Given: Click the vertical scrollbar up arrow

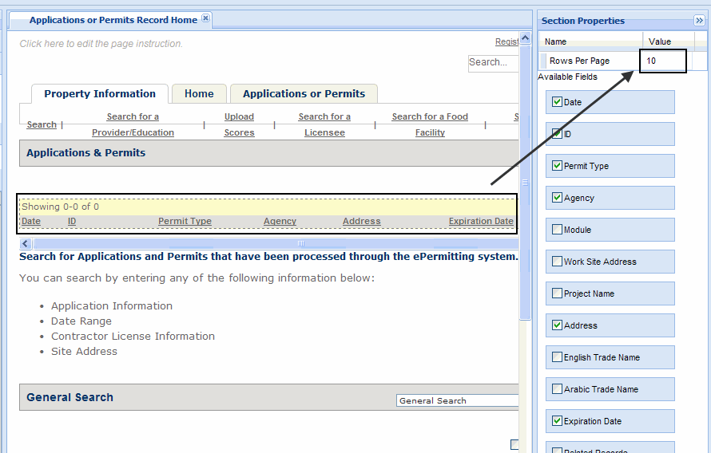Looking at the screenshot, I should [x=525, y=37].
